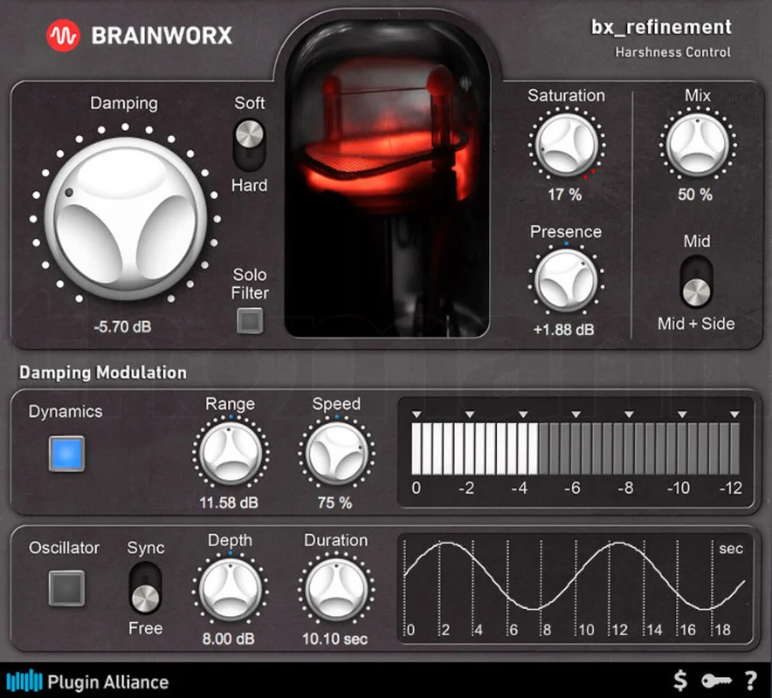Click the -6 marker triangle above meter

point(576,414)
